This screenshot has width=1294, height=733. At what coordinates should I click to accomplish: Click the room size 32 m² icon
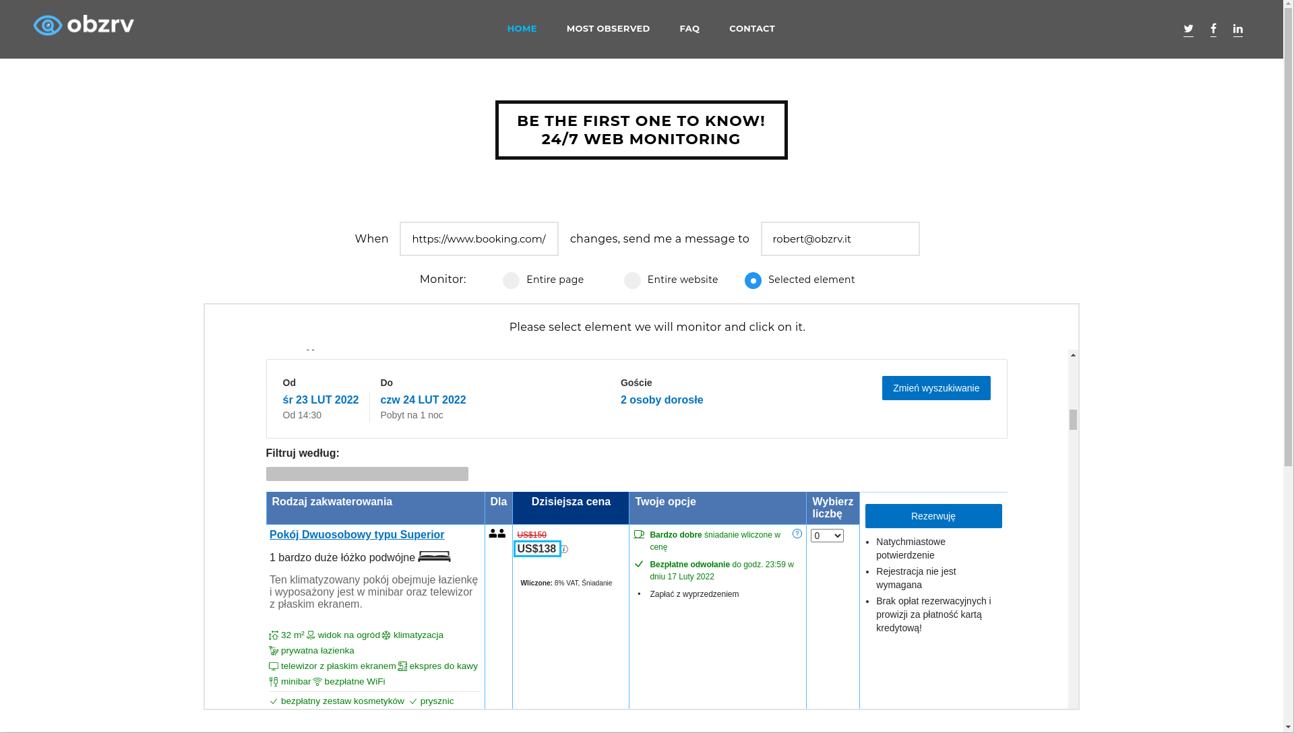click(x=274, y=635)
